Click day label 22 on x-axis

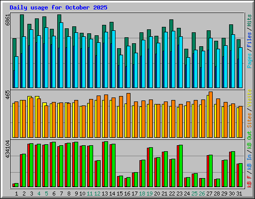click(172, 194)
